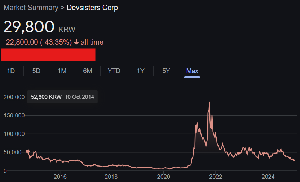This screenshot has width=300, height=182.
Task: Choose the 1M chart range
Action: [62, 71]
